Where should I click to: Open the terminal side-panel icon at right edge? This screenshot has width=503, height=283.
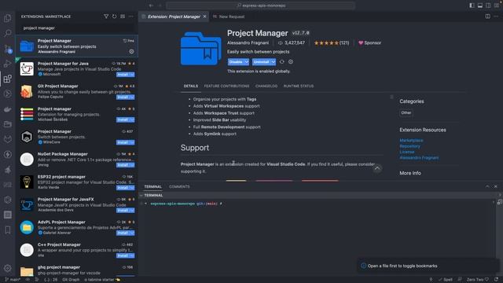point(500,202)
